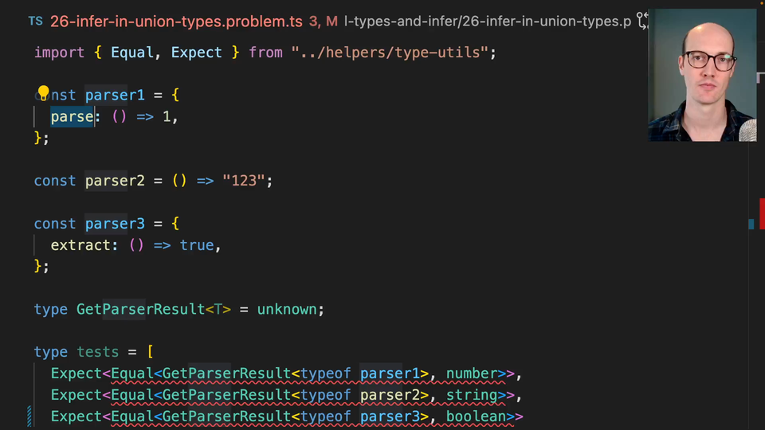Click the modified-line gutter indicator on the last line
Viewport: 765px width, 430px height.
(x=29, y=416)
